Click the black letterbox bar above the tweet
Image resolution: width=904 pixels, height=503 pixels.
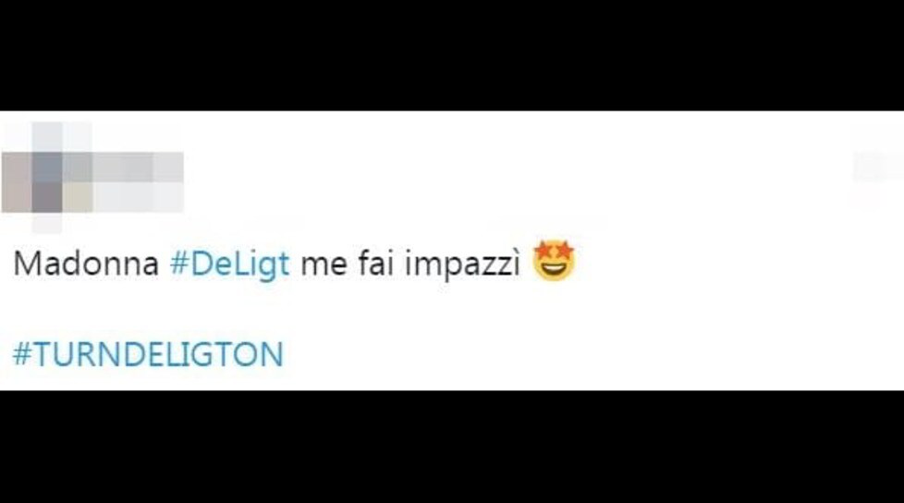tap(452, 55)
